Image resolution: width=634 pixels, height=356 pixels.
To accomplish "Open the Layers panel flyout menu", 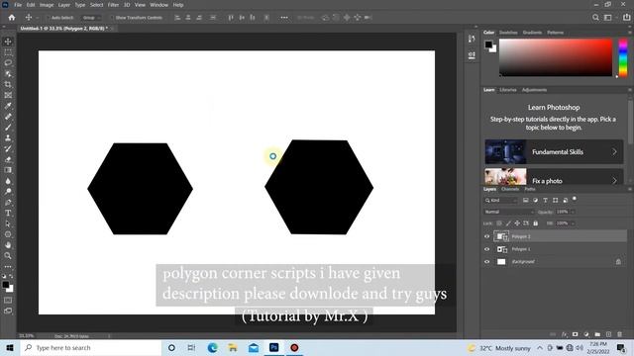I will (630, 189).
